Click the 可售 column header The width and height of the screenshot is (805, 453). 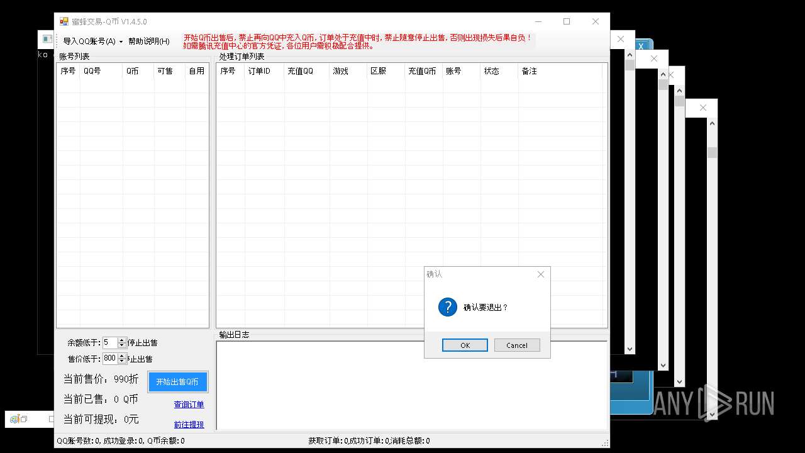tap(170, 71)
